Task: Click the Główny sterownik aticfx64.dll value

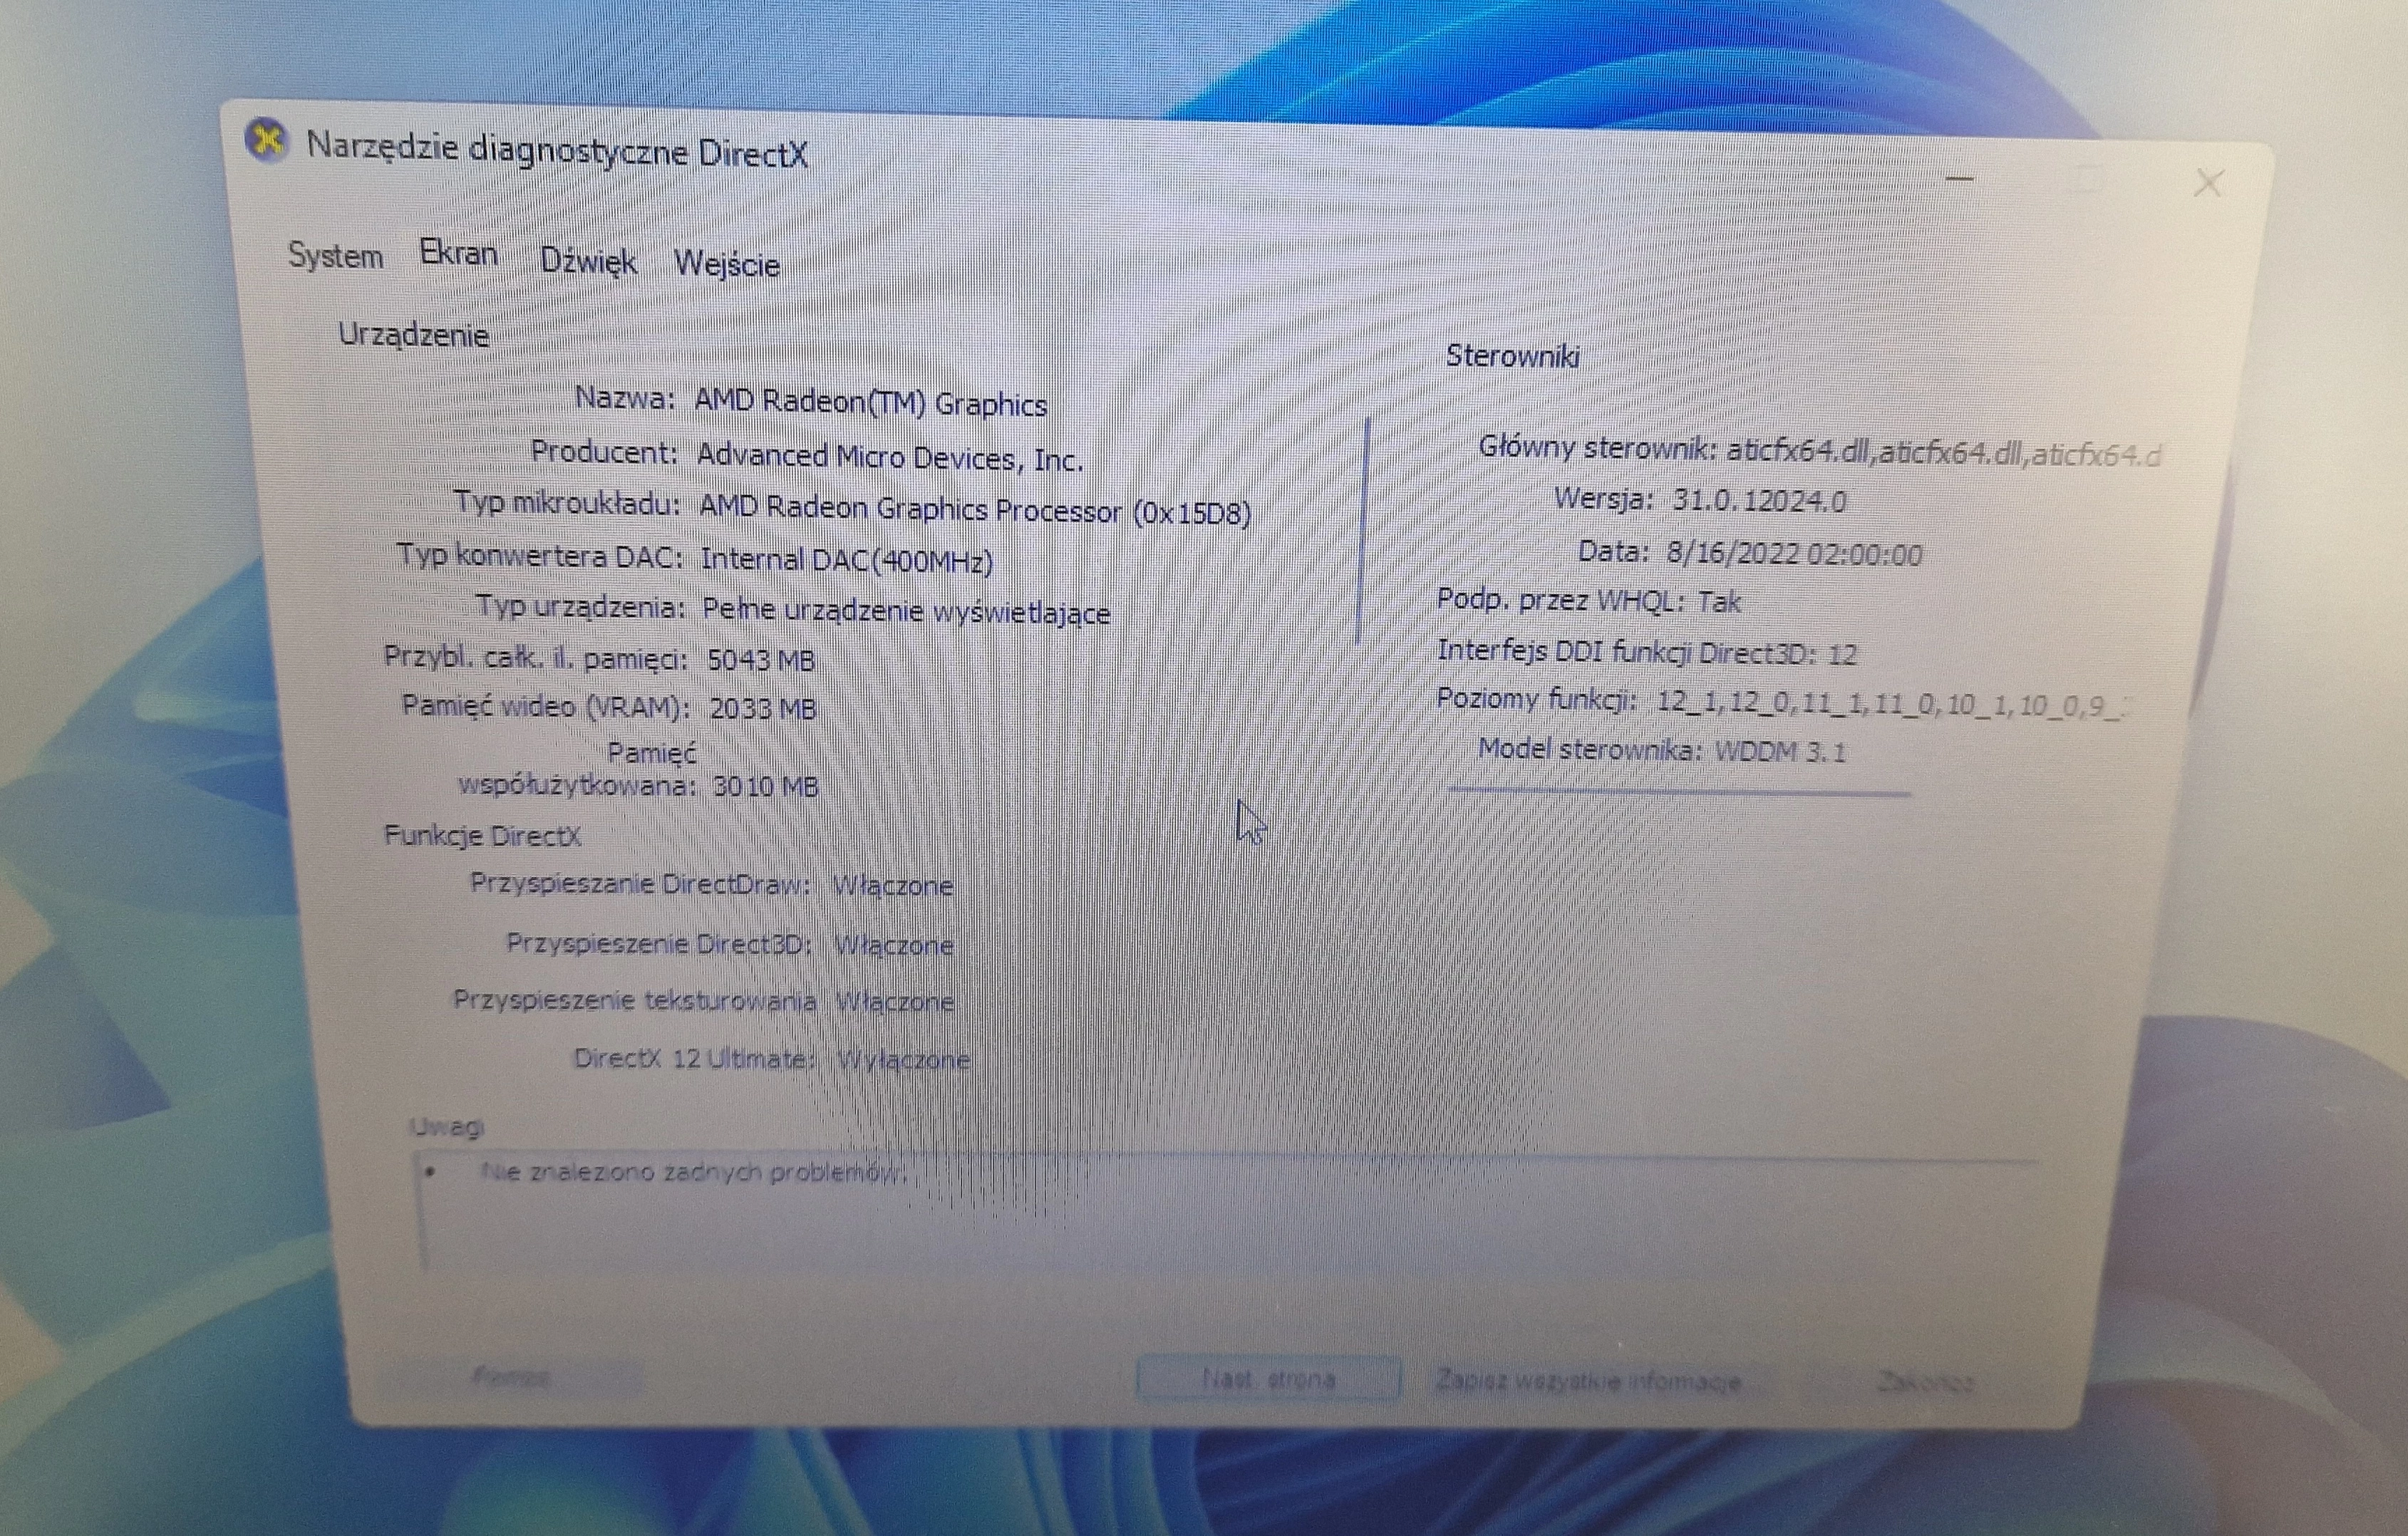Action: point(1944,454)
